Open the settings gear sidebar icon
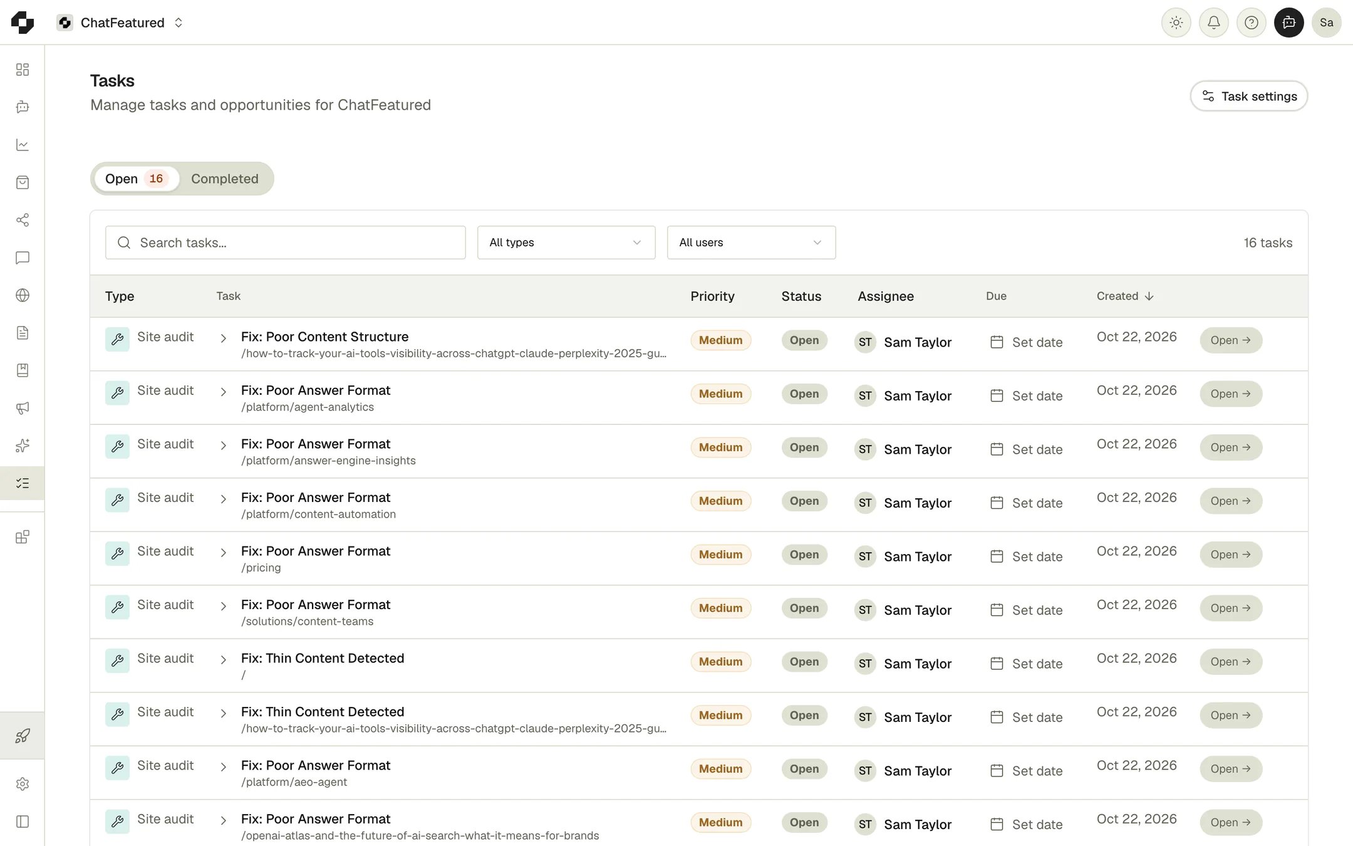1353x846 pixels. click(x=23, y=784)
